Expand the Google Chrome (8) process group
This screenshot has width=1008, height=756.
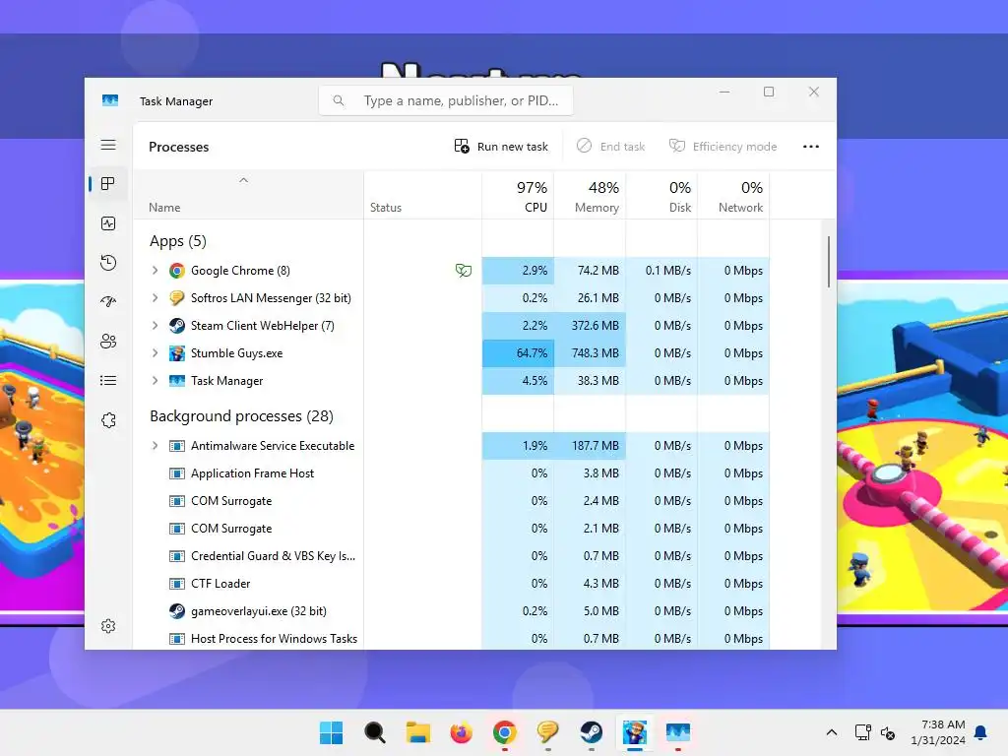(x=155, y=271)
